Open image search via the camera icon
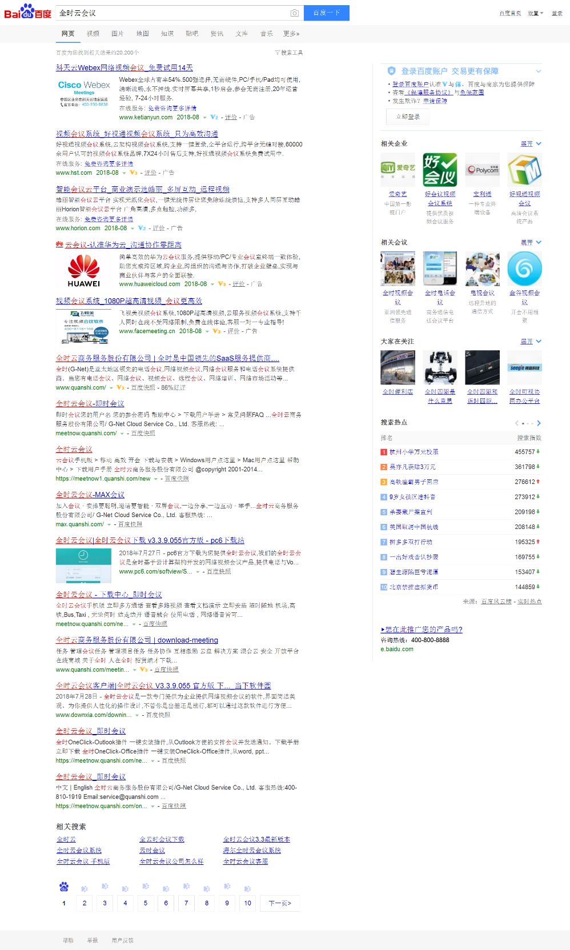Screen dimensions: 570x950 [294, 13]
